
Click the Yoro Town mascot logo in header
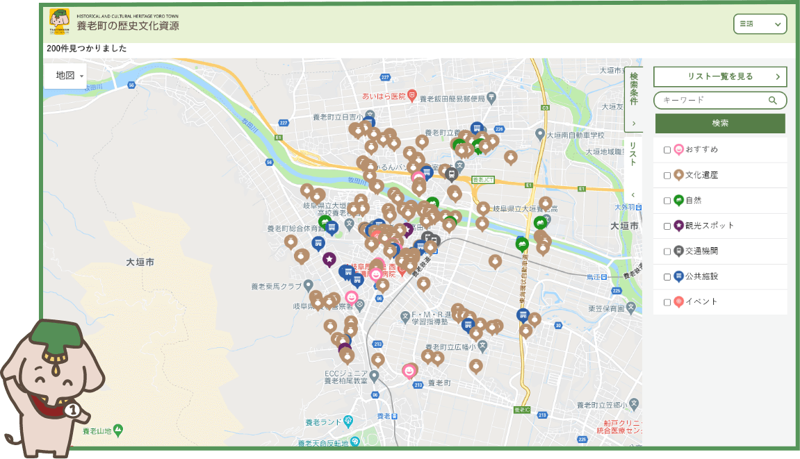click(x=59, y=22)
